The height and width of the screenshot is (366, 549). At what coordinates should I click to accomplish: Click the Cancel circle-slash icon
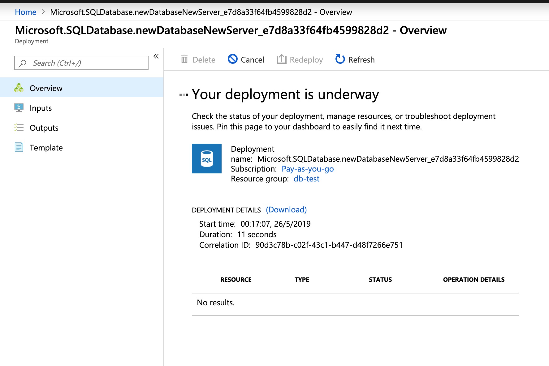click(233, 59)
